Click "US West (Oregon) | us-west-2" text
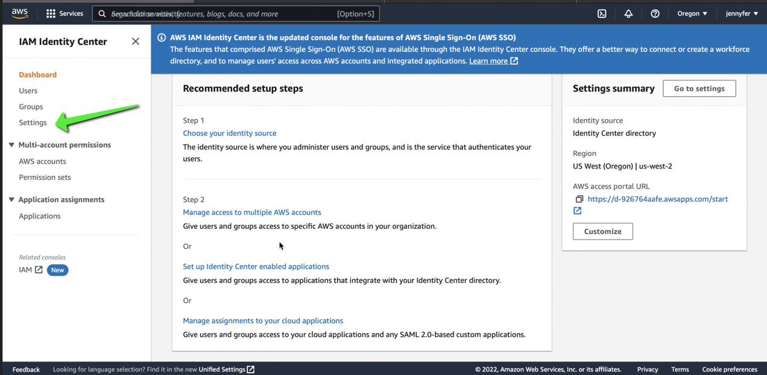This screenshot has height=375, width=767. click(622, 166)
